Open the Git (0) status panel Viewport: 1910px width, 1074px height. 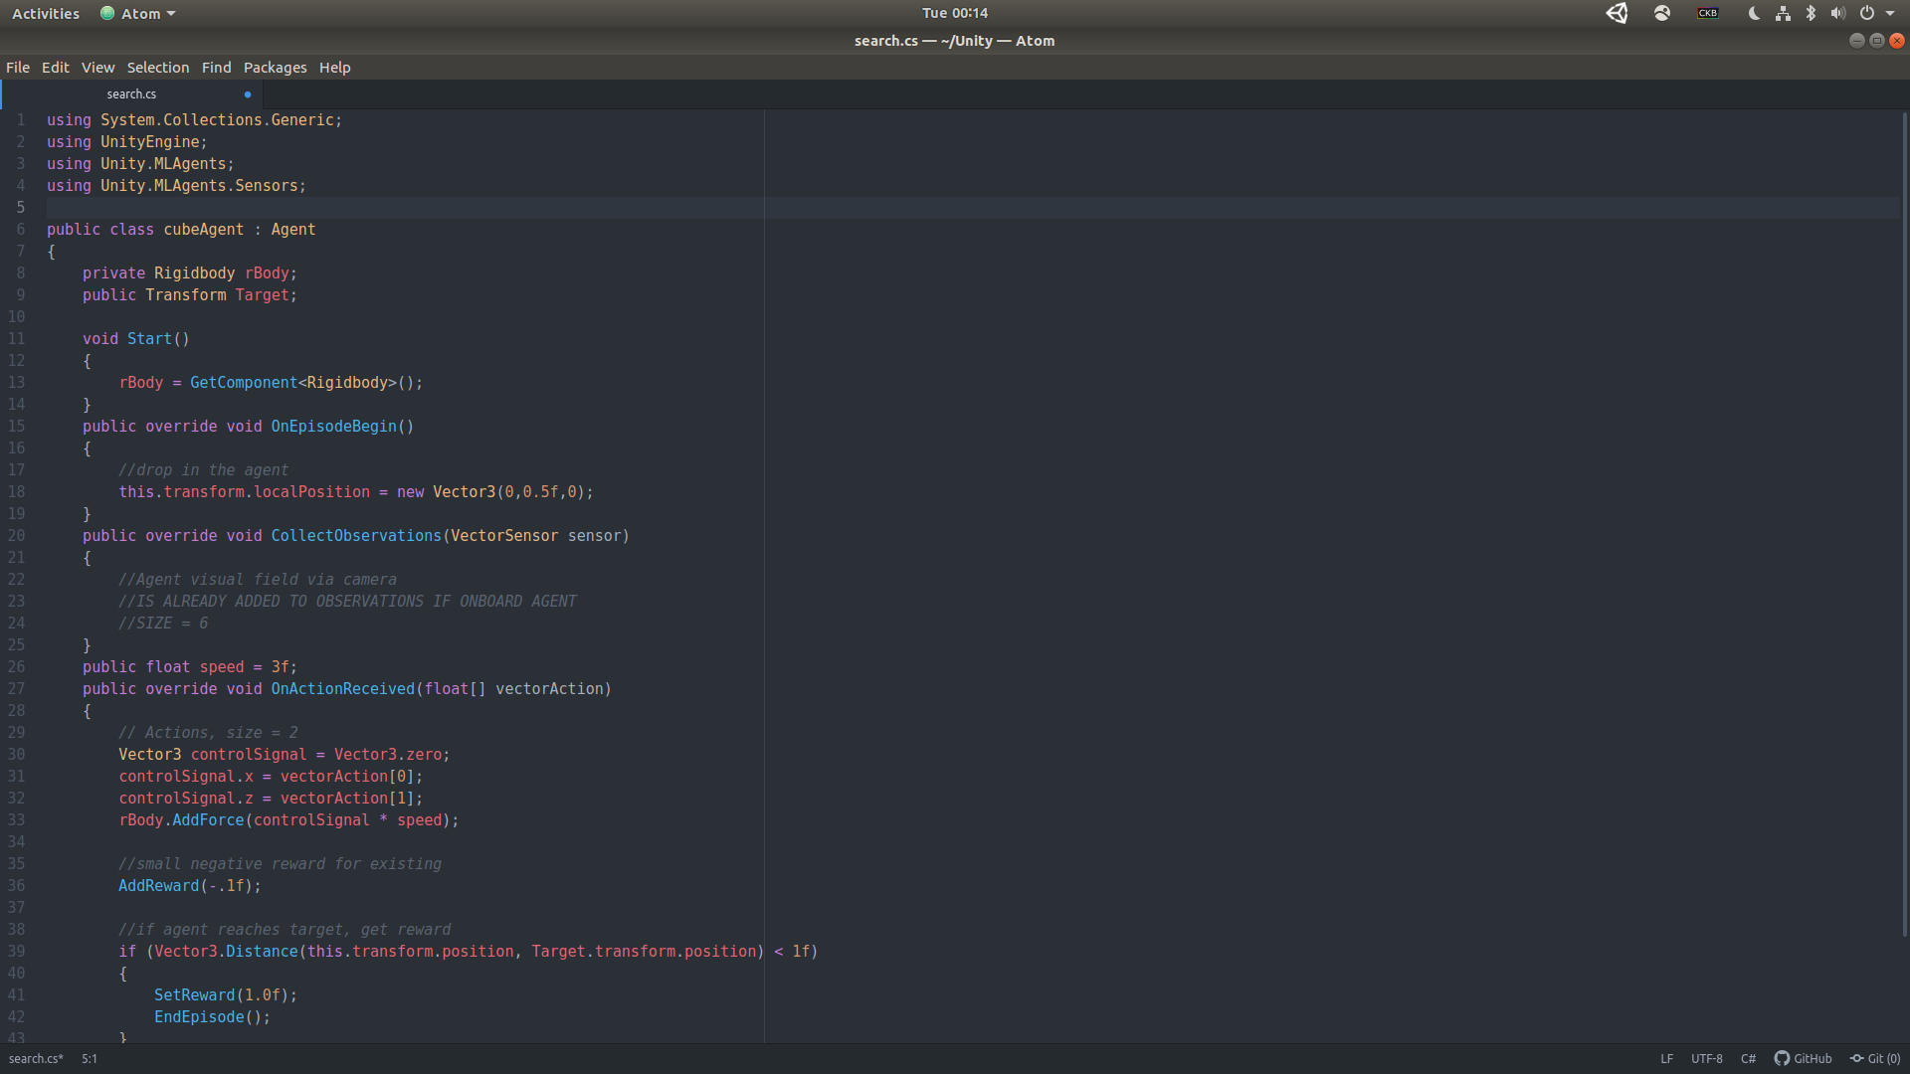pyautogui.click(x=1874, y=1058)
